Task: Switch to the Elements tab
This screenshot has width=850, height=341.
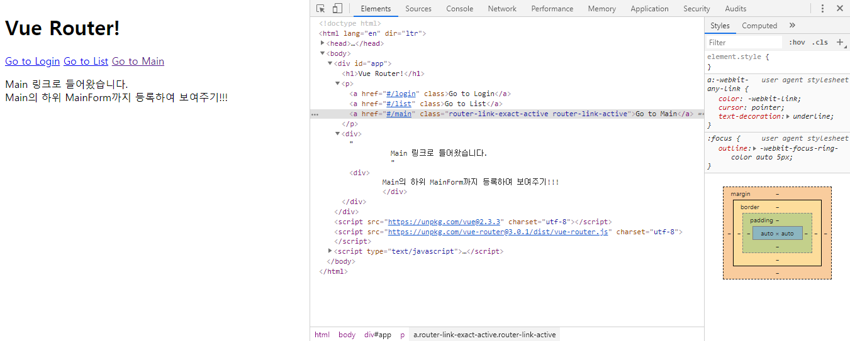Action: (376, 9)
